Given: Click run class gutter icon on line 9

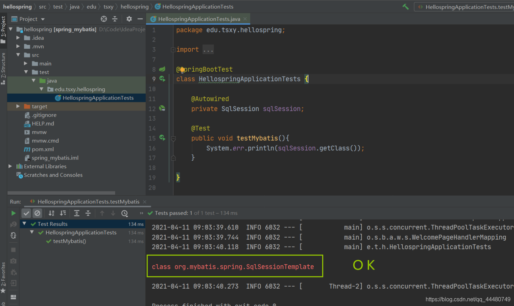Looking at the screenshot, I should (x=162, y=79).
